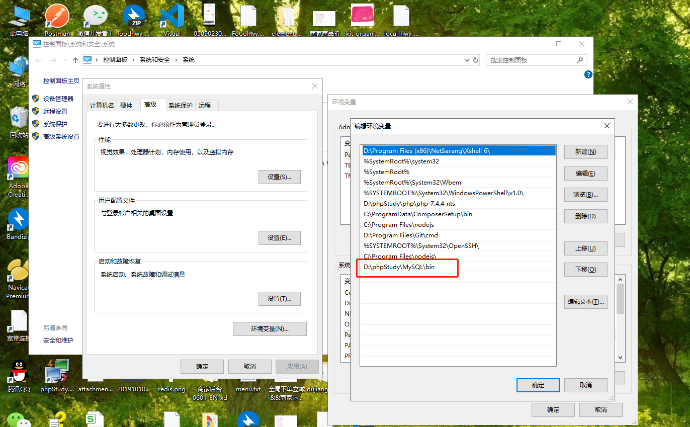Open the 回收站 recycle bin icon
The height and width of the screenshot is (427, 690).
click(x=19, y=122)
